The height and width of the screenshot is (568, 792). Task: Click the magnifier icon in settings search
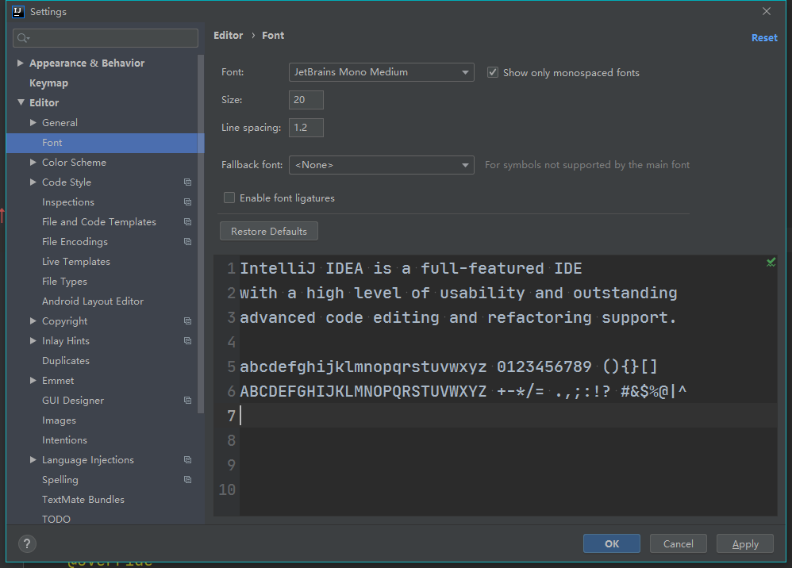(20, 38)
